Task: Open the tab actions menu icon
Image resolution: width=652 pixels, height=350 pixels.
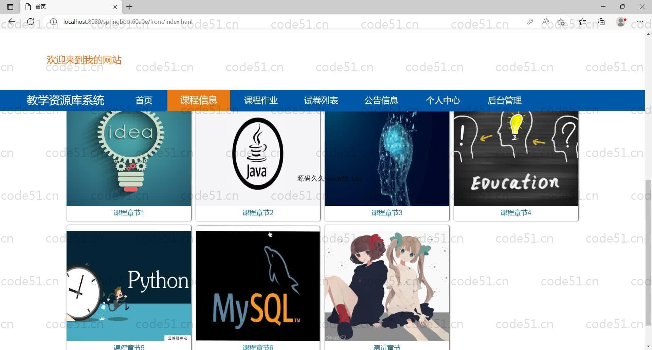Action: [10, 6]
